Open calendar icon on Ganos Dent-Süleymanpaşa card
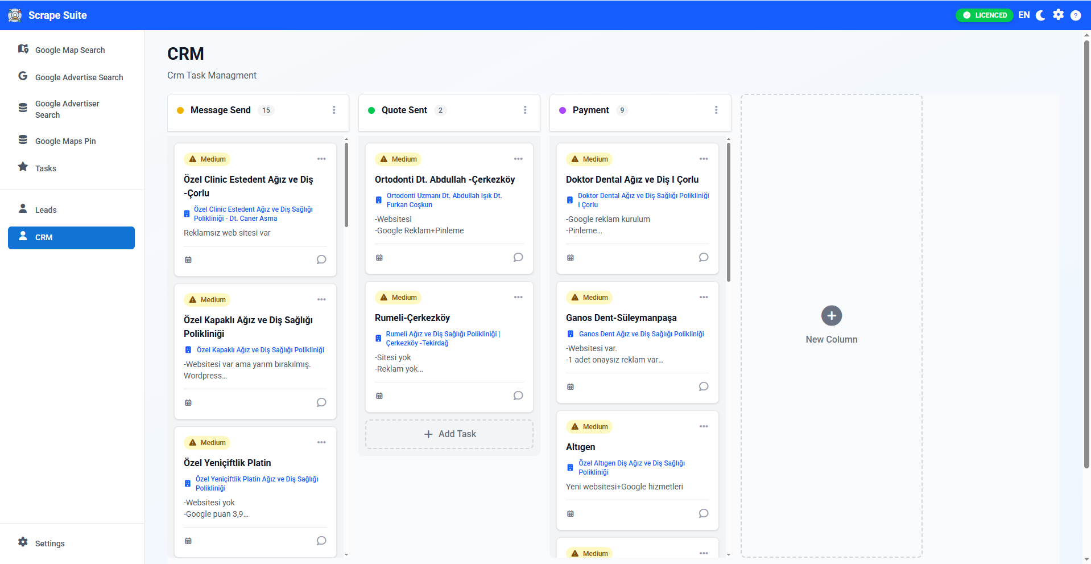Image resolution: width=1091 pixels, height=564 pixels. pos(571,386)
